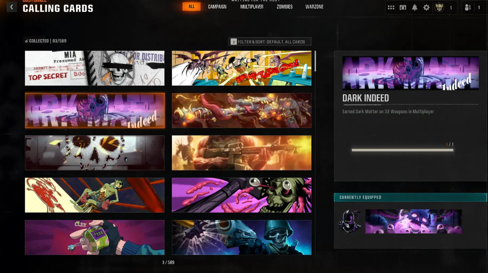Open the camera/theater icon in top bar
This screenshot has width=488, height=273.
(x=403, y=8)
